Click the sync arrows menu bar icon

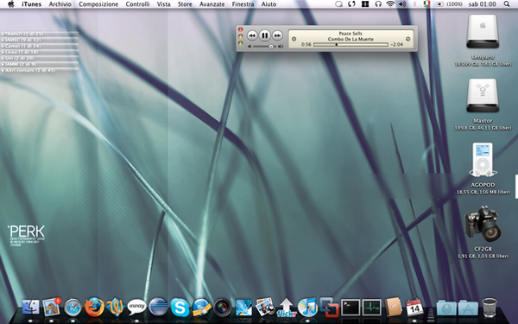351,4
